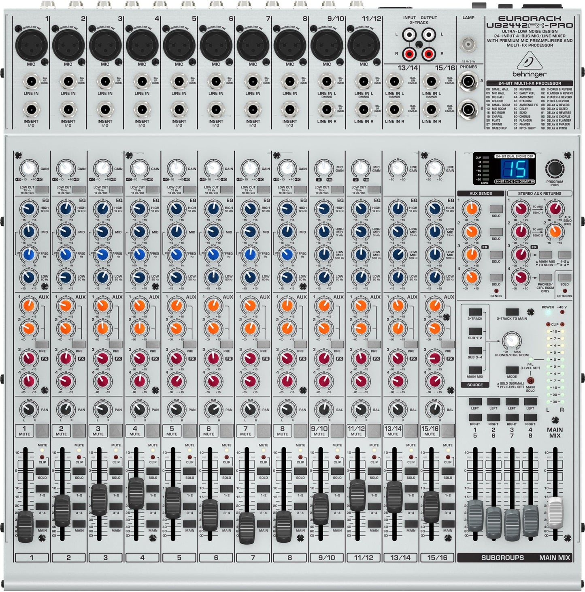Select the channel 5 MIC XLR socket
This screenshot has height=592, width=585.
(179, 45)
